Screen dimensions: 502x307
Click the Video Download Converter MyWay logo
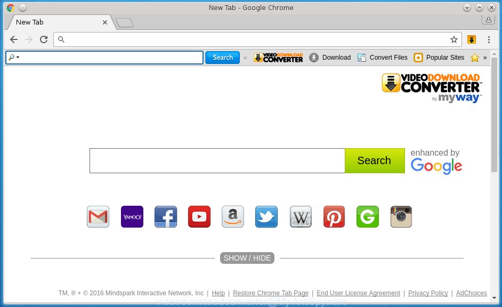(432, 88)
